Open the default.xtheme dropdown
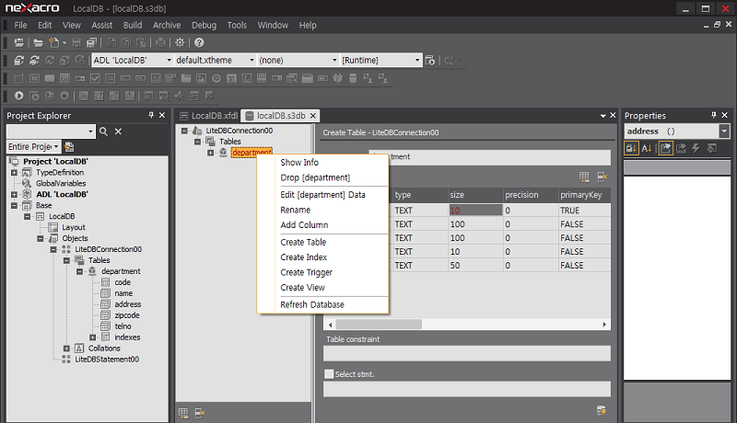 [x=252, y=61]
